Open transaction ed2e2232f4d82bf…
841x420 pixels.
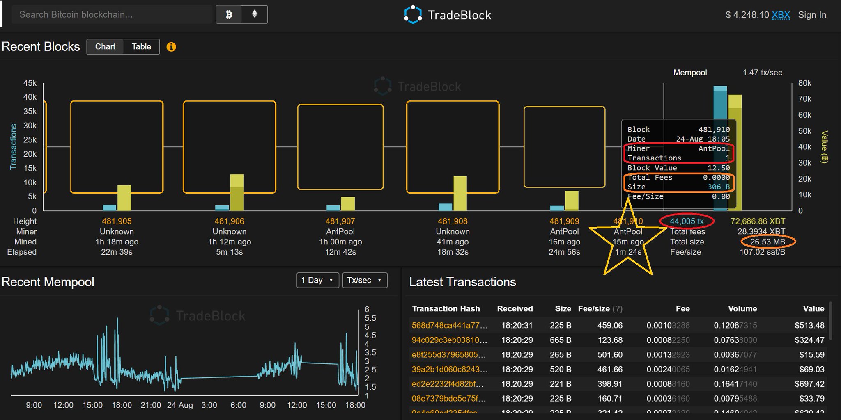pos(448,384)
